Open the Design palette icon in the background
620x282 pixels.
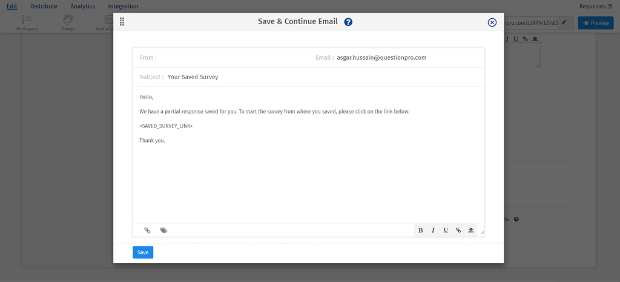click(68, 23)
